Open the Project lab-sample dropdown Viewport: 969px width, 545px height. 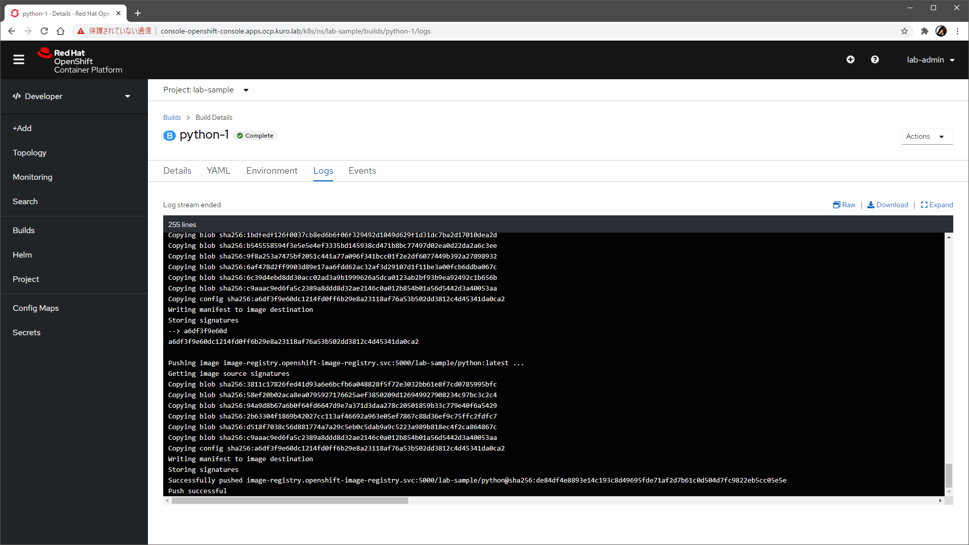point(206,90)
